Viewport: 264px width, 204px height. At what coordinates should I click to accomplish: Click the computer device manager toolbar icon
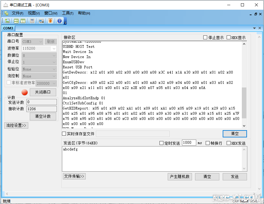(x=41, y=21)
